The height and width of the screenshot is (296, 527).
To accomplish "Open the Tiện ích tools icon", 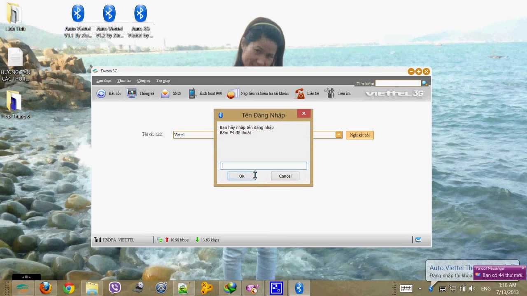I will pyautogui.click(x=330, y=93).
